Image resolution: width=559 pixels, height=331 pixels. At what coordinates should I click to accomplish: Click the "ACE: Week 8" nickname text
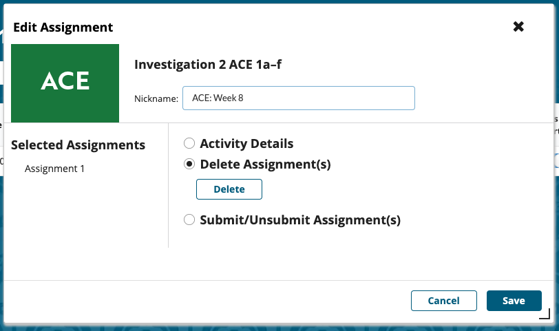(218, 98)
